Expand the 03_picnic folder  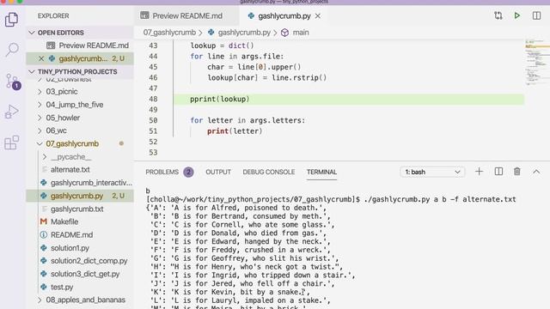coord(40,92)
